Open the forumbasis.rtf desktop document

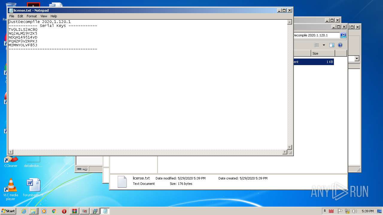pos(33,187)
